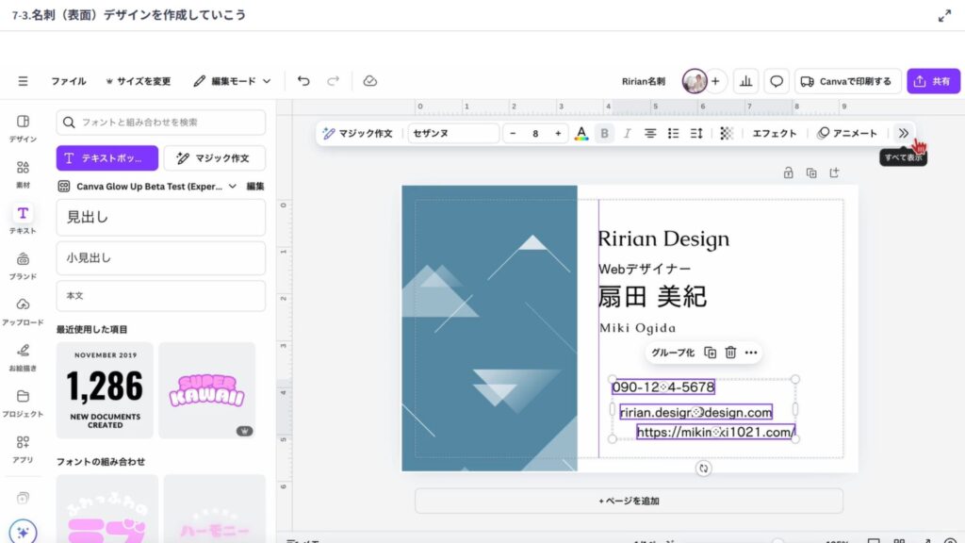Open more options ellipsis menu
This screenshot has height=543, width=965.
tap(751, 353)
